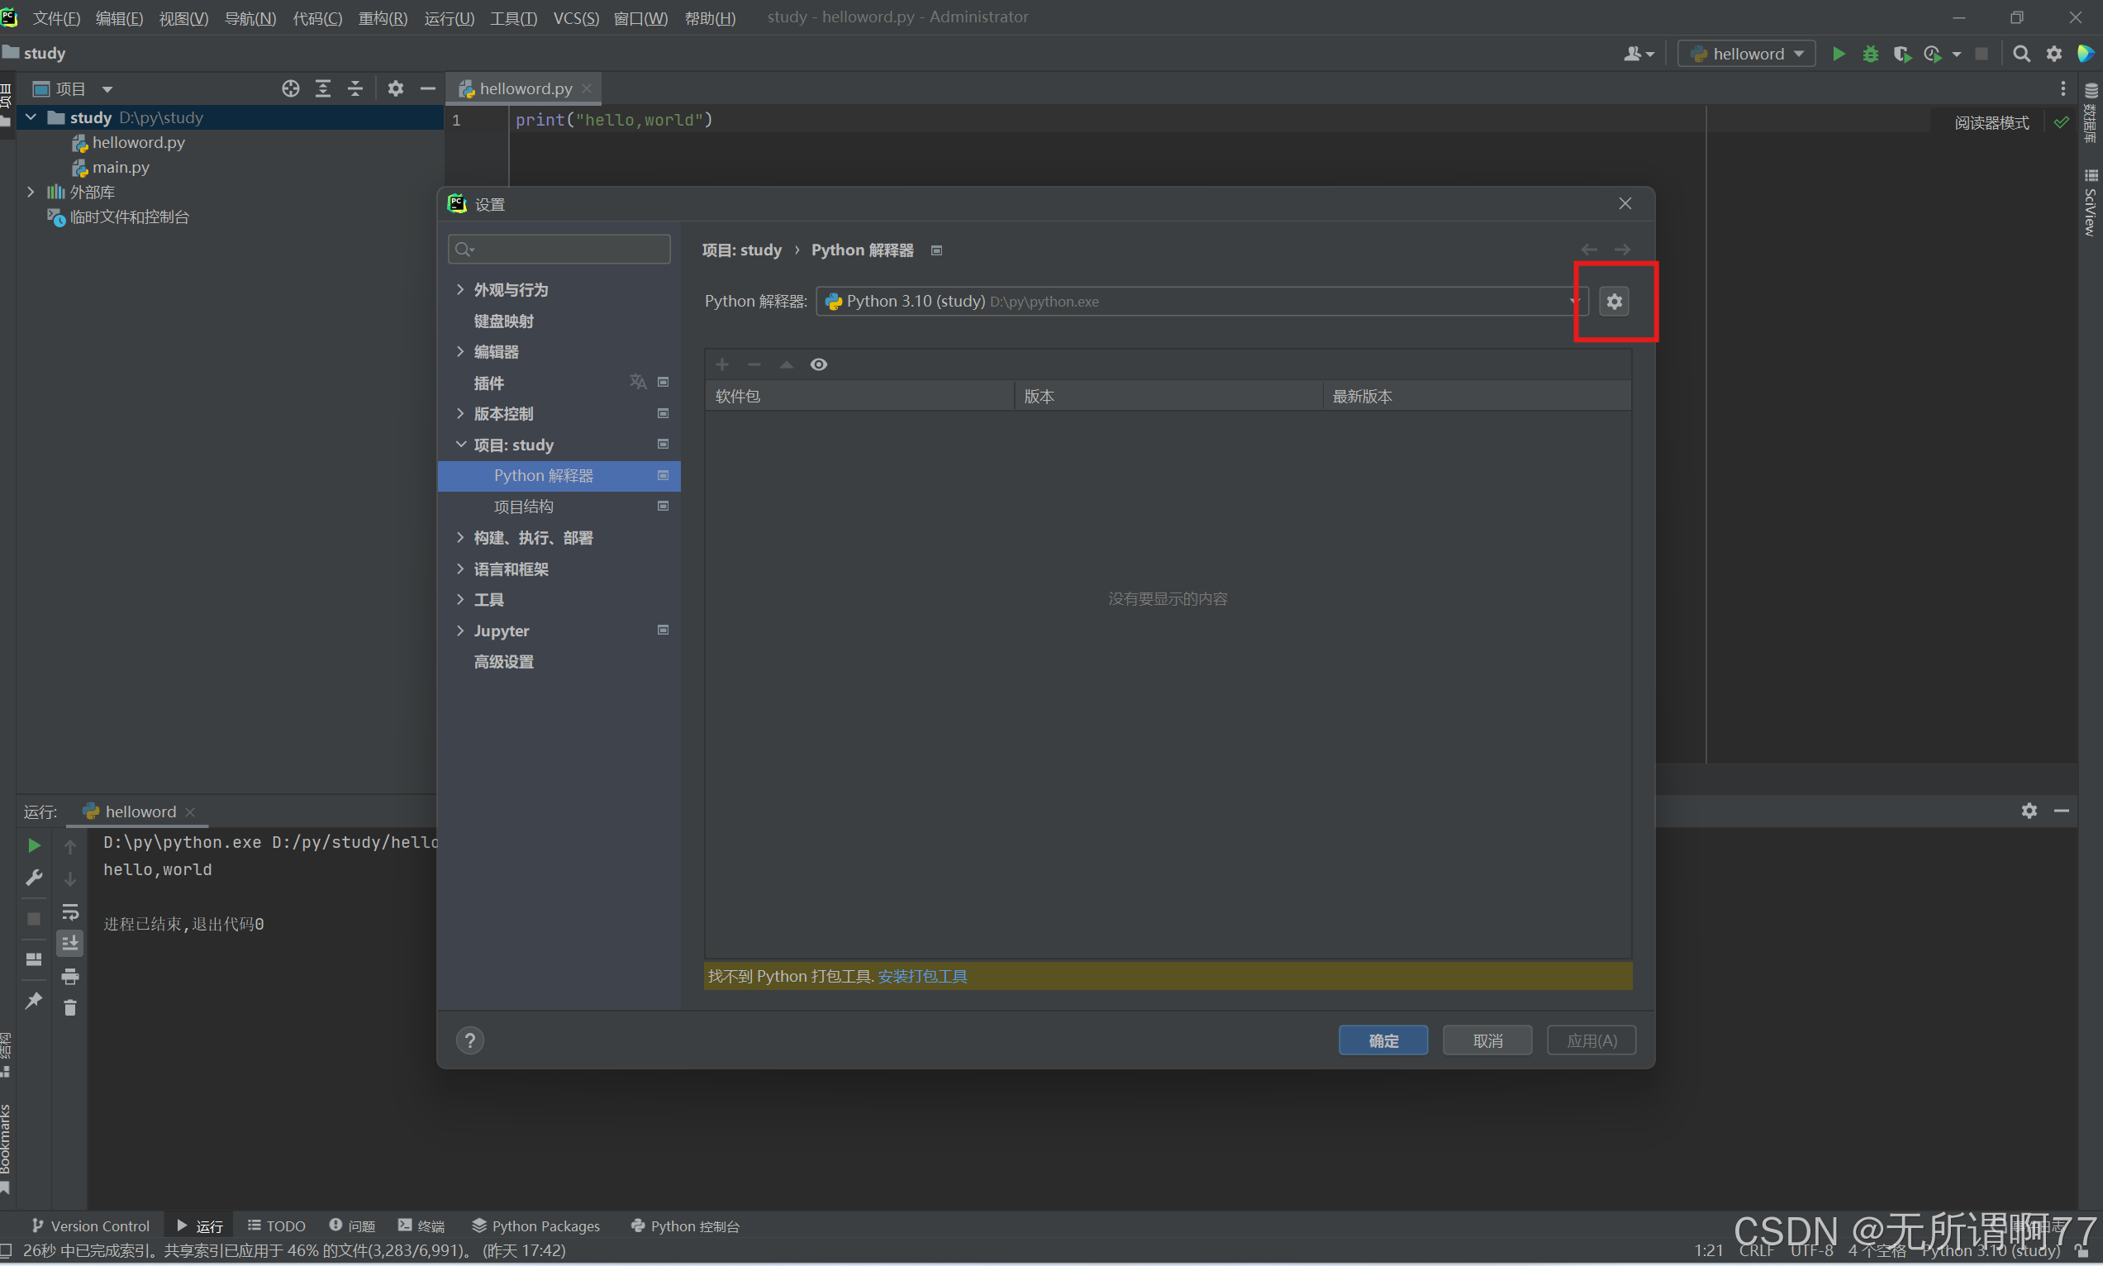The height and width of the screenshot is (1266, 2103).
Task: Click the debug bug icon in toolbar
Action: click(1870, 54)
